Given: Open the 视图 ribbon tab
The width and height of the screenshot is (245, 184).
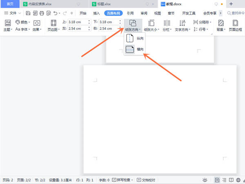Looking at the screenshot, I should (158, 13).
